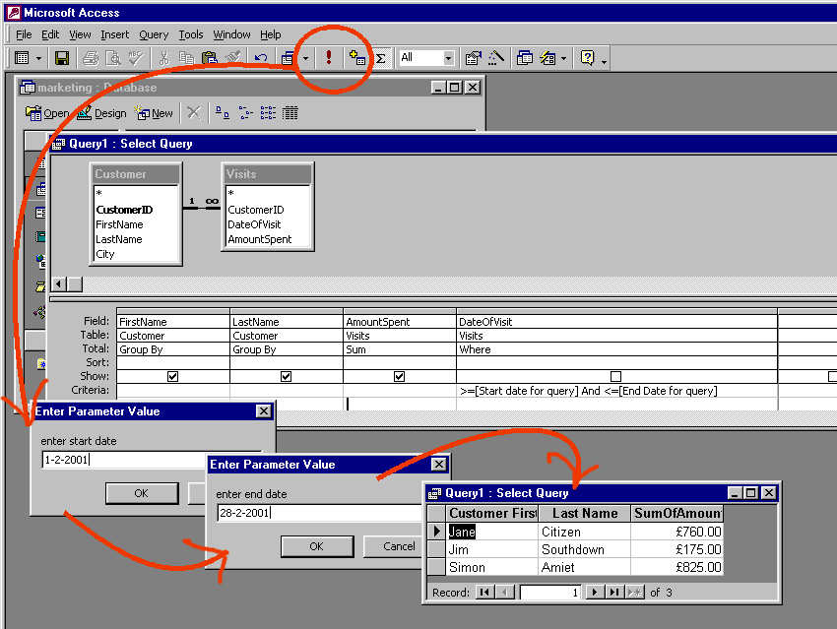Open the Insert menu

coord(115,34)
